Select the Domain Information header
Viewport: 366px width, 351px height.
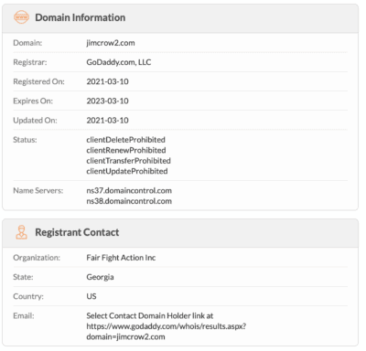pos(81,17)
